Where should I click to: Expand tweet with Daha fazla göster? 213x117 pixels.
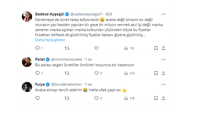point(50,40)
